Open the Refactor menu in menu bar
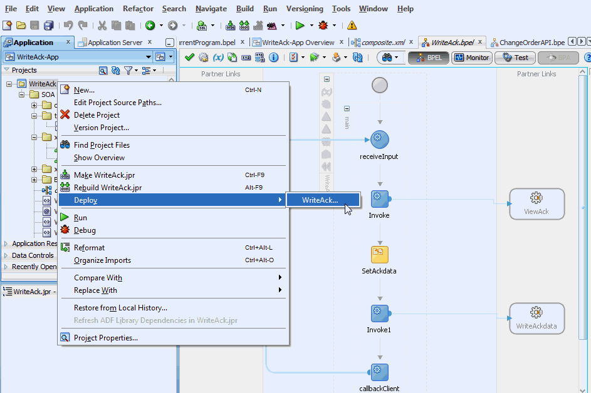591x393 pixels. pos(138,9)
